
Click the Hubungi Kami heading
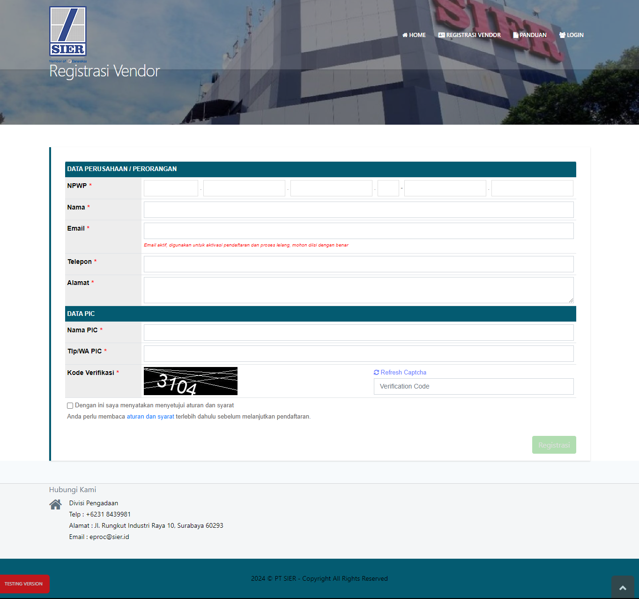(73, 490)
